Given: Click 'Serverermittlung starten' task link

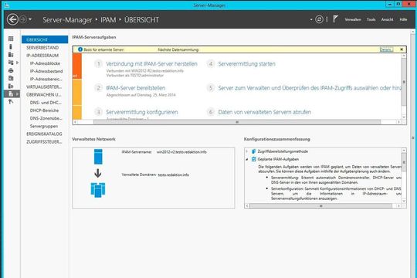Looking at the screenshot, I should pyautogui.click(x=247, y=64).
